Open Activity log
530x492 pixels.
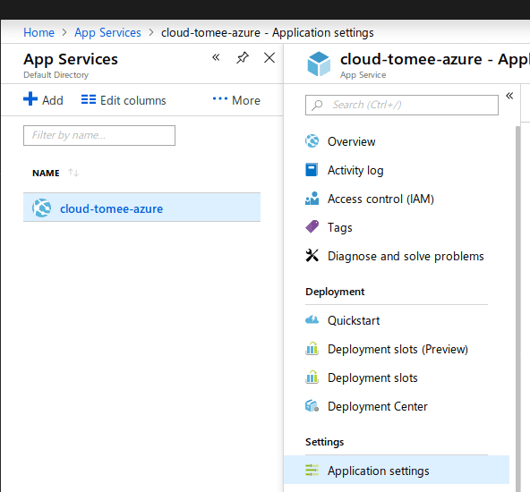pyautogui.click(x=355, y=171)
